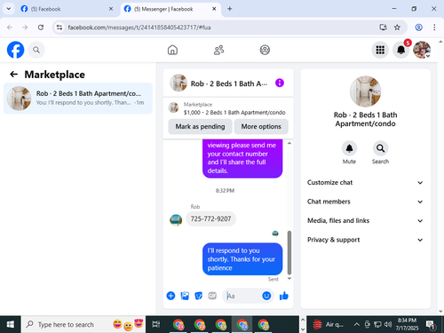Screen dimensions: 444x333
Task: Open the taskbar clock 8:34 PM
Action: (x=407, y=324)
